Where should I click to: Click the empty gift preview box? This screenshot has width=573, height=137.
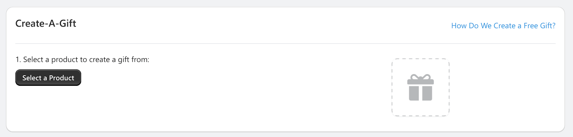(420, 87)
